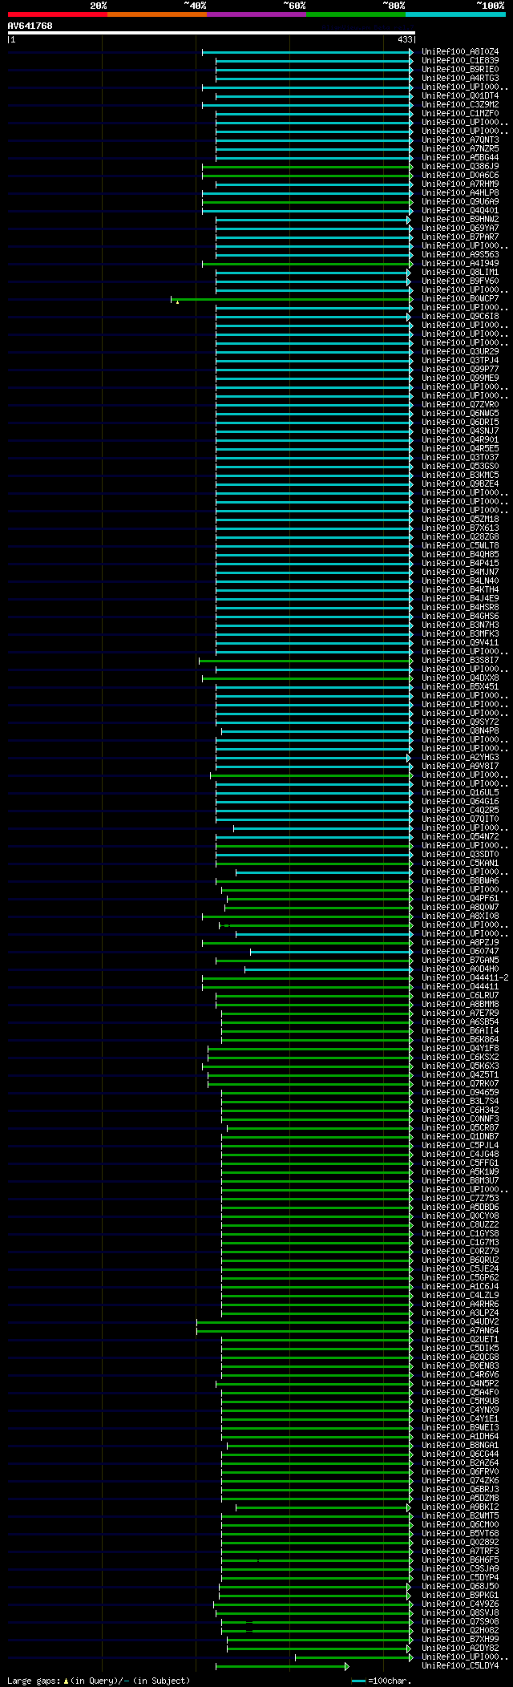
Task: Select the UniRef100_A4I949 label
Action: pyautogui.click(x=460, y=264)
